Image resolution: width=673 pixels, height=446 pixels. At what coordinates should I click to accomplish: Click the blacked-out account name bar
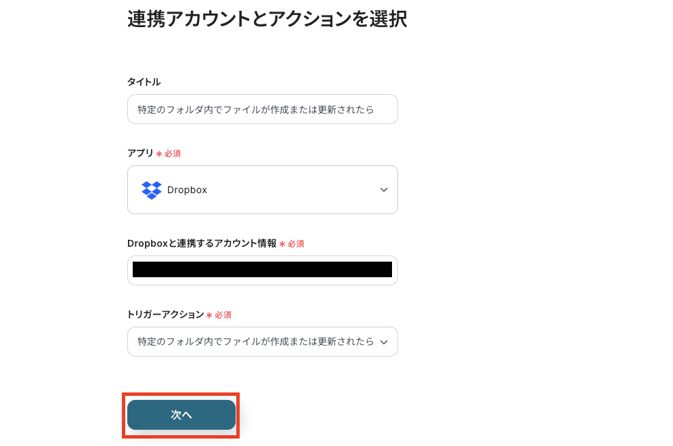pyautogui.click(x=262, y=270)
